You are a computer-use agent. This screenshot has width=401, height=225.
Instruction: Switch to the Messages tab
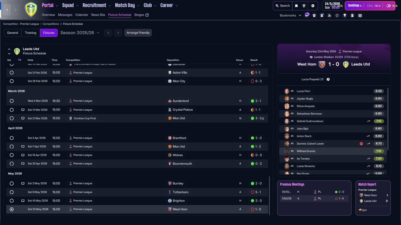click(x=65, y=15)
